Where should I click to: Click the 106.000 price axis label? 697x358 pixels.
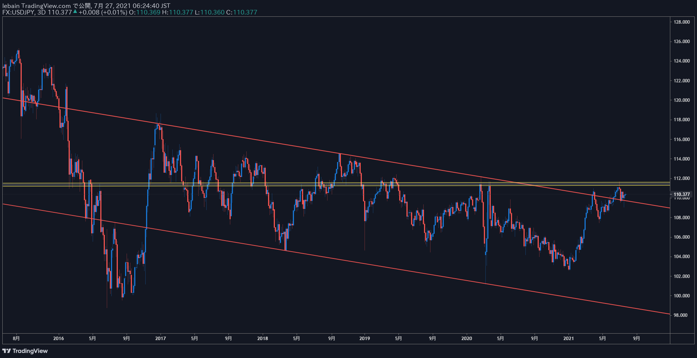click(x=682, y=237)
